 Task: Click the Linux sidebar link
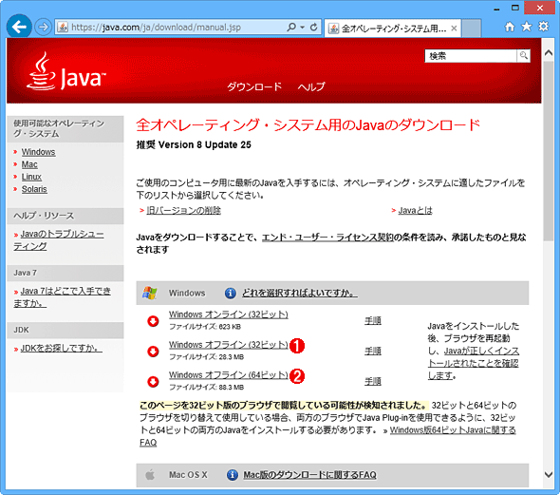31,177
